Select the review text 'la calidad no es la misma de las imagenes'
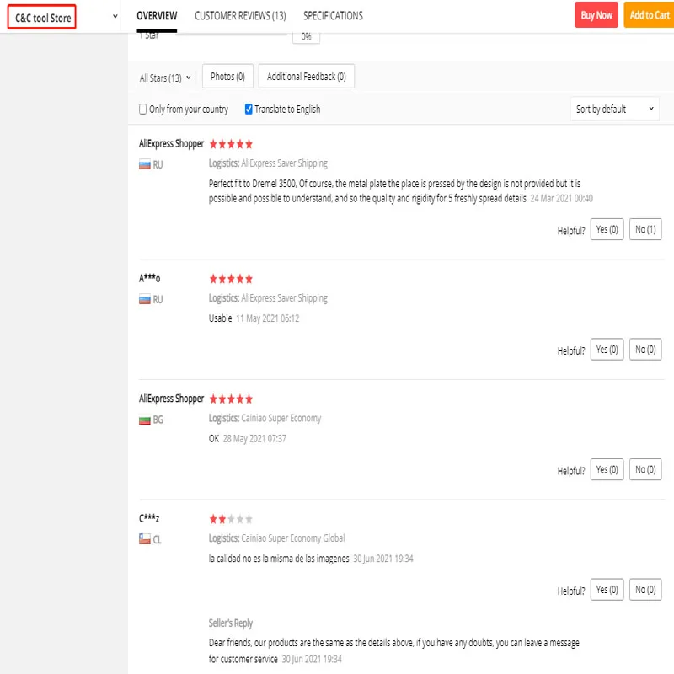The width and height of the screenshot is (674, 674). coord(279,559)
